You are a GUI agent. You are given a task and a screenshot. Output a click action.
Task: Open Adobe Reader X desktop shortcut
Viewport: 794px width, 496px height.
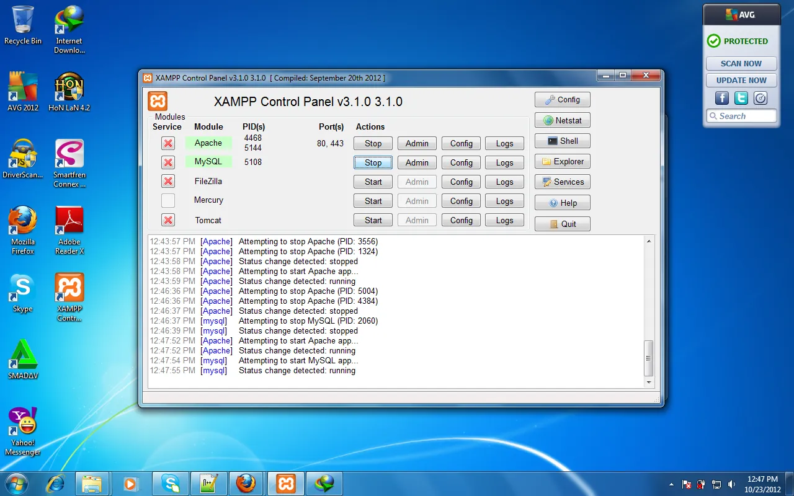pyautogui.click(x=69, y=230)
